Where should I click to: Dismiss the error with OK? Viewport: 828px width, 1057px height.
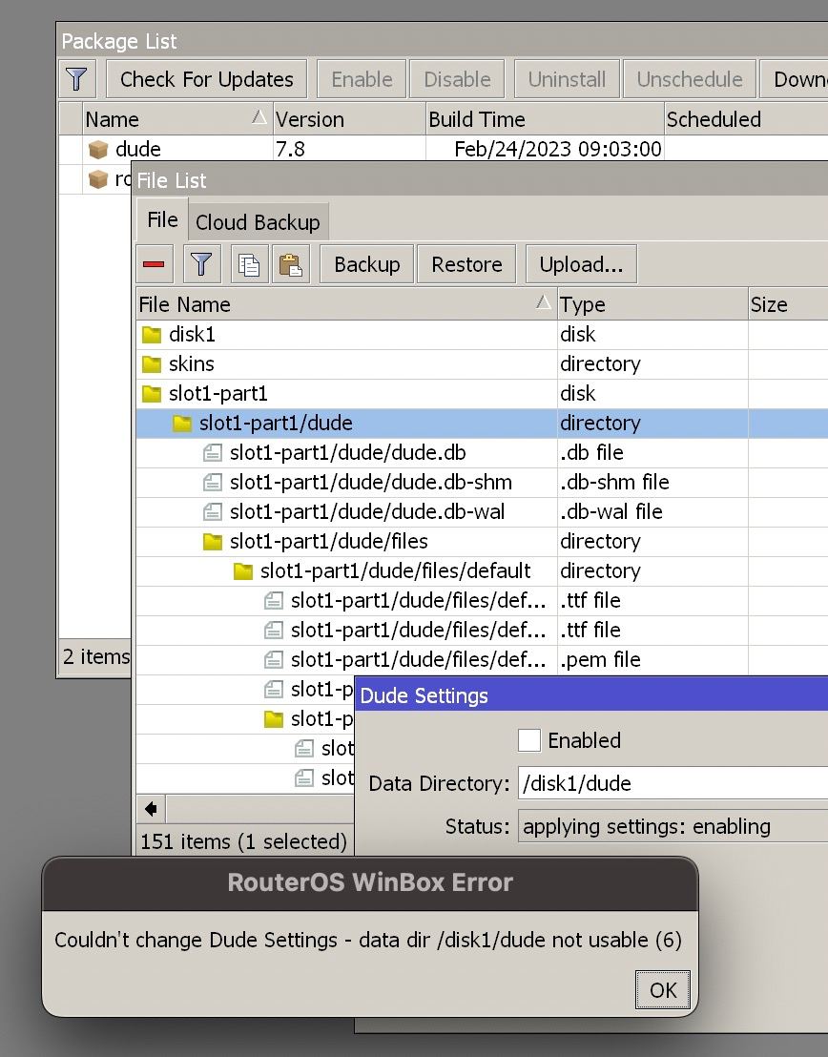tap(663, 989)
